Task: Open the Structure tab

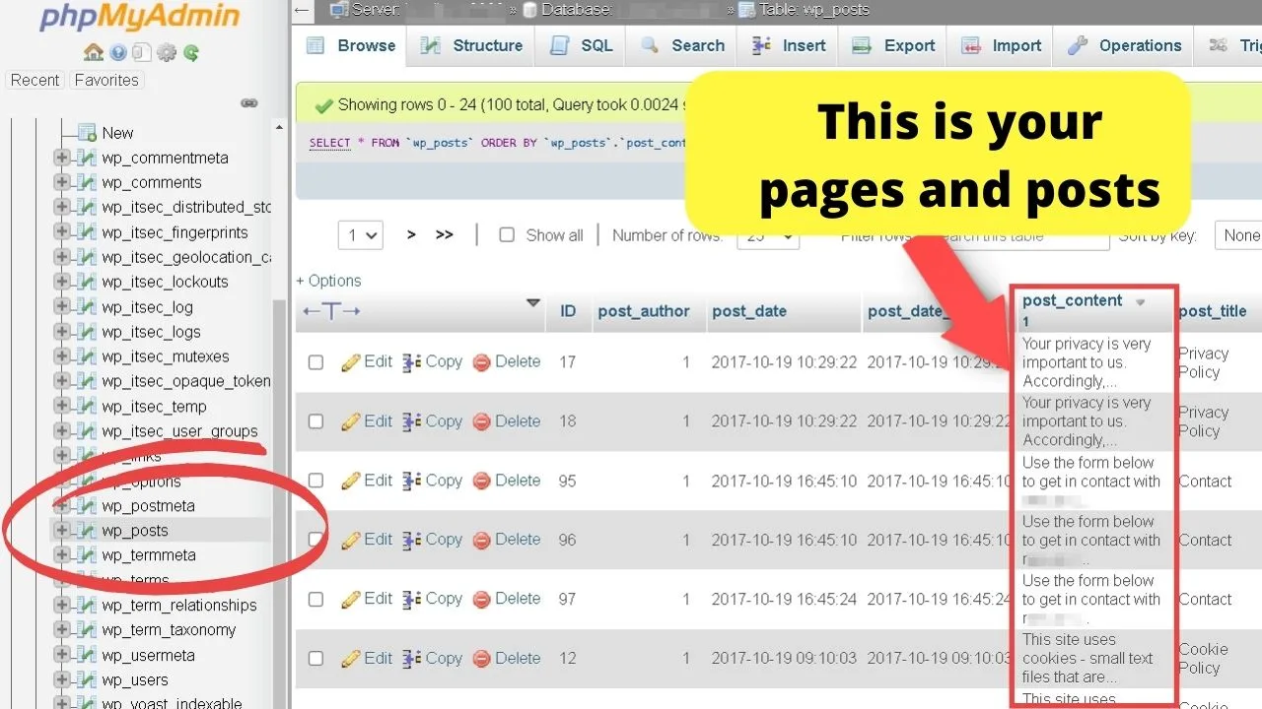Action: (x=471, y=45)
